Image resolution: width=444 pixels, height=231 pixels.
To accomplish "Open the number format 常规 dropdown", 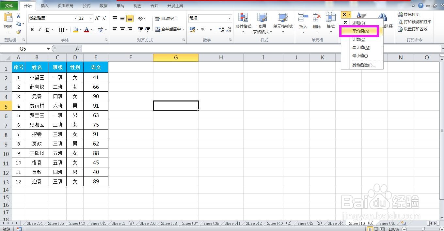I will tap(230, 18).
